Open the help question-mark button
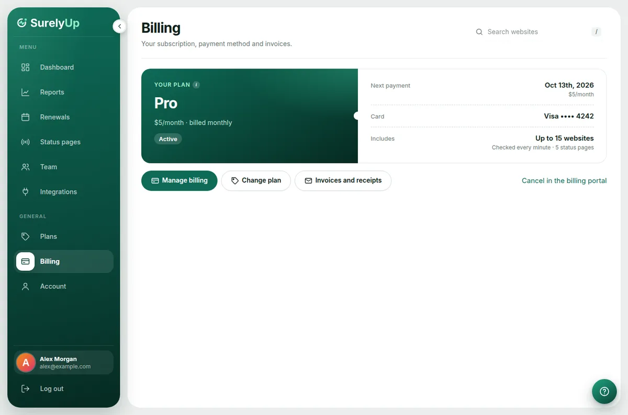Screen dimensions: 628x415 click(x=604, y=391)
